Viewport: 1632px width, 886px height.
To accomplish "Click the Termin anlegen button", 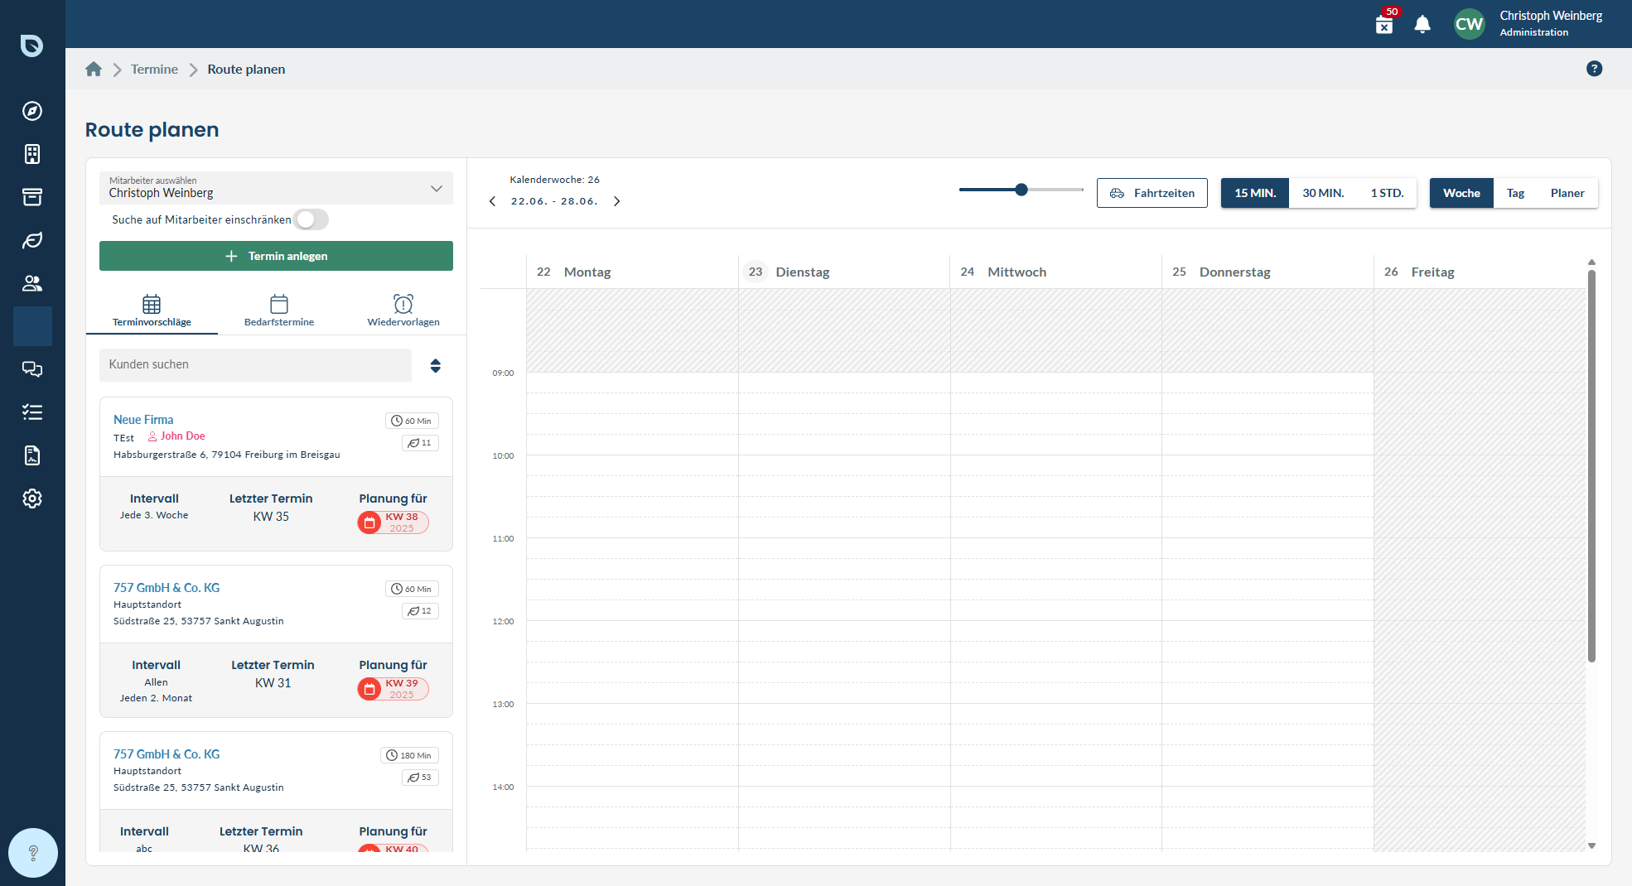I will pos(276,256).
